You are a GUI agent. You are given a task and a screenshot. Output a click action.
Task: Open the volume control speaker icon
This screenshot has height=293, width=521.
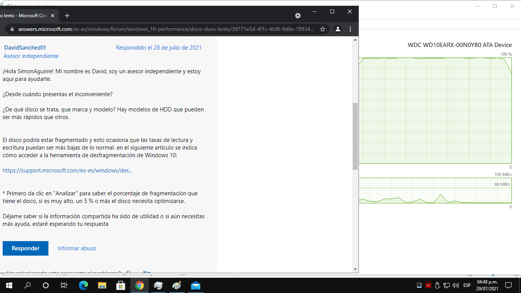tap(456, 285)
